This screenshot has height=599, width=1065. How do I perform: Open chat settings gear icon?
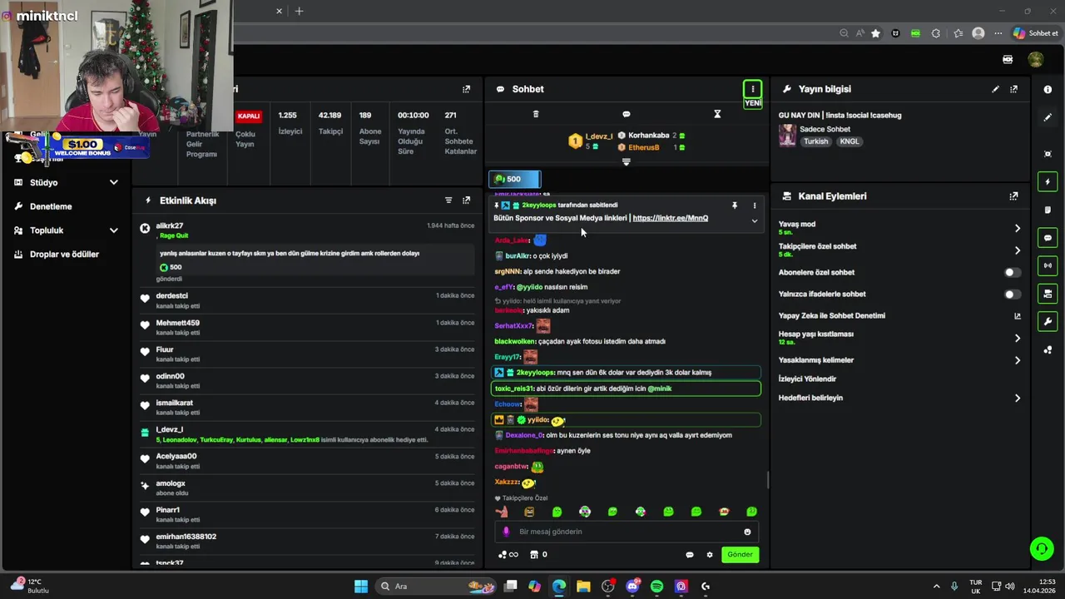(x=710, y=555)
